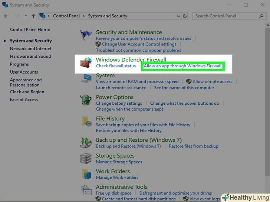Click Change what the power buttons do
Image resolution: width=270 pixels, height=202 pixels.
(185, 104)
